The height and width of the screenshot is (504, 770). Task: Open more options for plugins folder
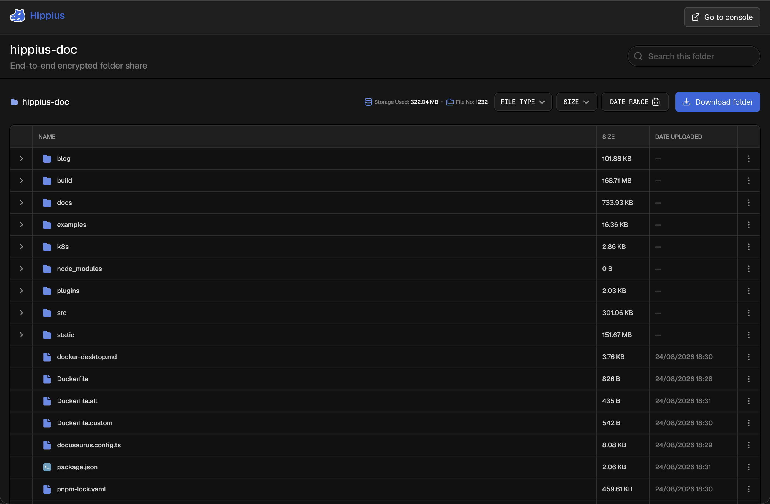tap(749, 291)
